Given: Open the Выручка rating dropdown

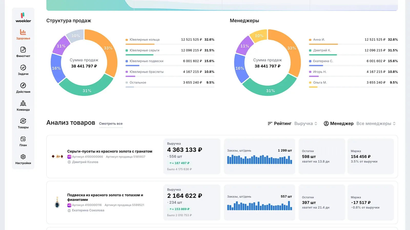Looking at the screenshot, I should [x=306, y=123].
